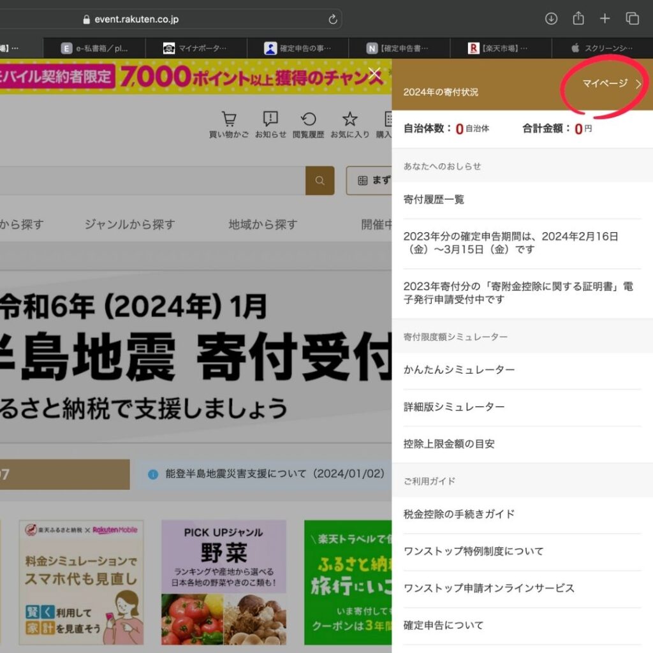Viewport: 653px width, 653px height.
Task: Switch to the 確定申告の事 tab
Action: [x=298, y=48]
